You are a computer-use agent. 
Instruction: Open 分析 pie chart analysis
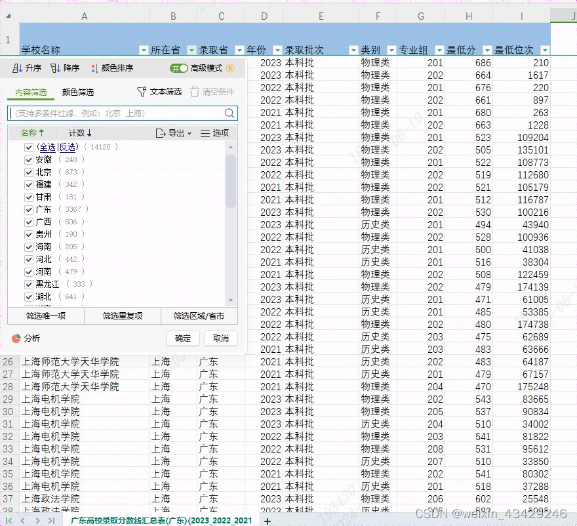coord(26,338)
